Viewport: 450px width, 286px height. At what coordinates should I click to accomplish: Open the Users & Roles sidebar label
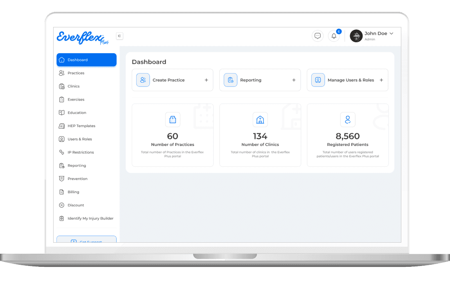80,139
